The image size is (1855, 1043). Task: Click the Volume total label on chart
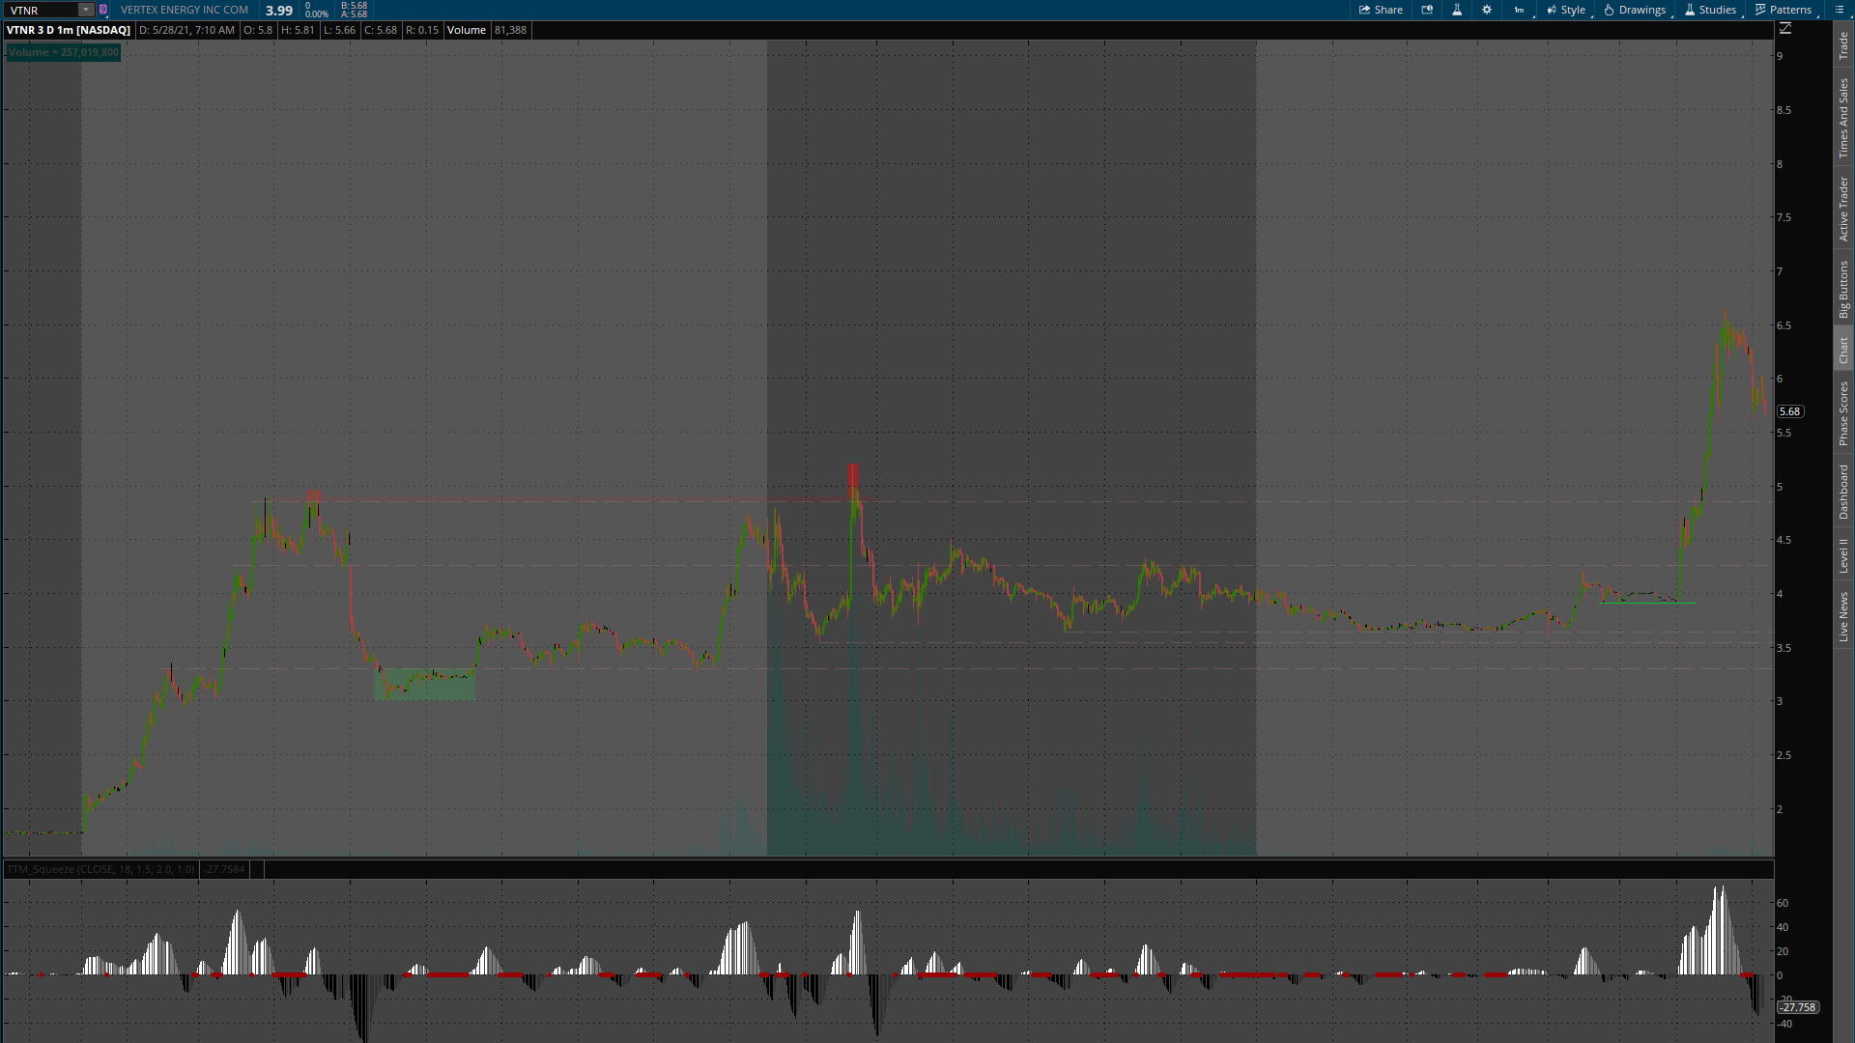[63, 52]
